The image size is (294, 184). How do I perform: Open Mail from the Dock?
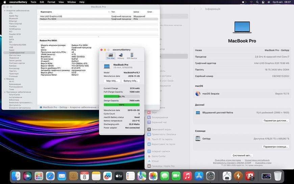(62, 176)
